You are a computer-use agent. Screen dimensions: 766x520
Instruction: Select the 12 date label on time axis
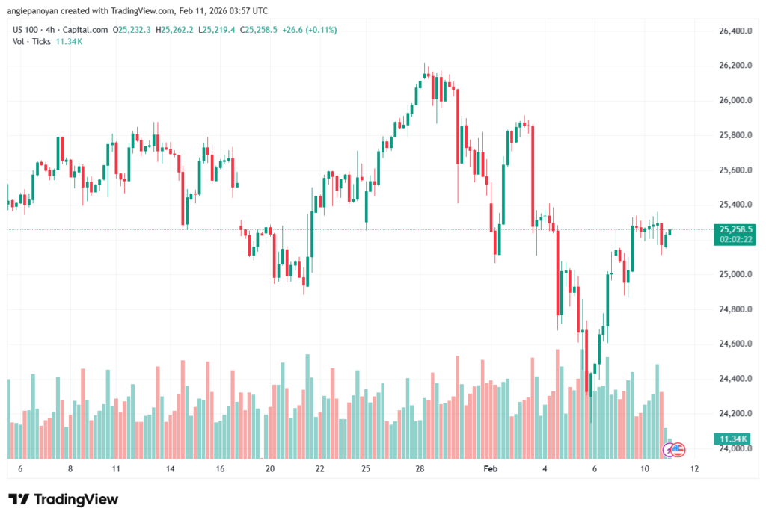click(x=694, y=468)
